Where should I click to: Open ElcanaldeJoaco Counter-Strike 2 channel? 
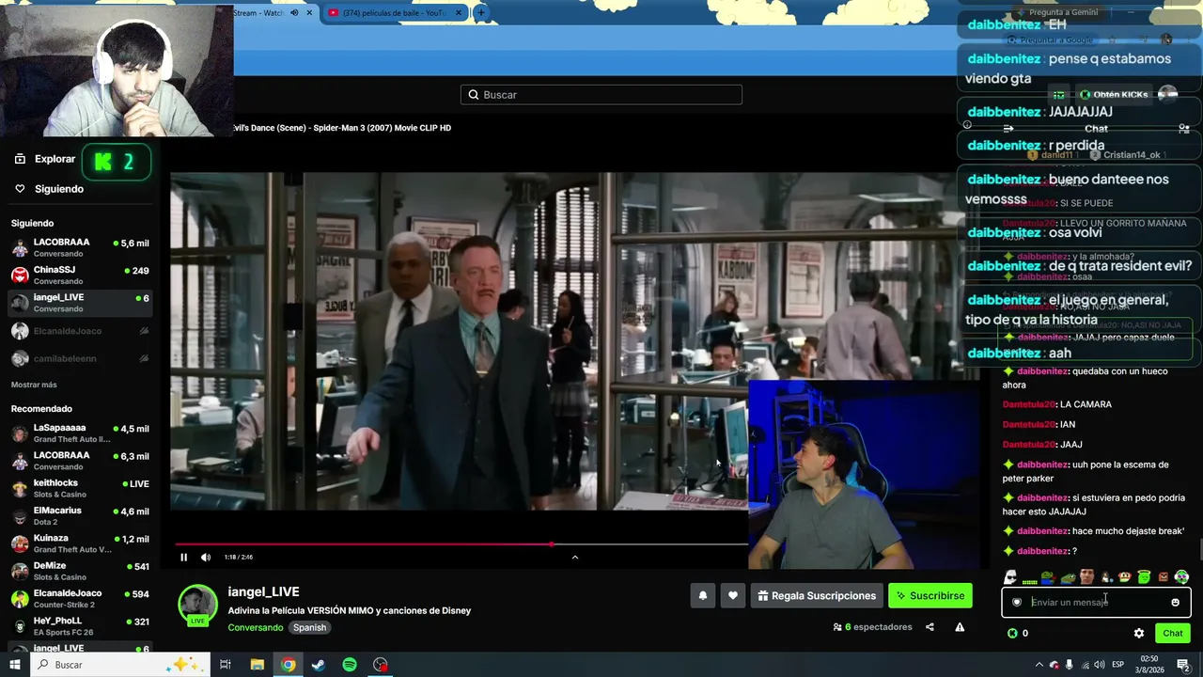coord(80,598)
